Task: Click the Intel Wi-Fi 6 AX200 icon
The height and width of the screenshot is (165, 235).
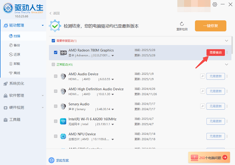Action: click(63, 121)
